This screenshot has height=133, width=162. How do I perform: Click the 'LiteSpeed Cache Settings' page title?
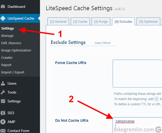[79, 8]
